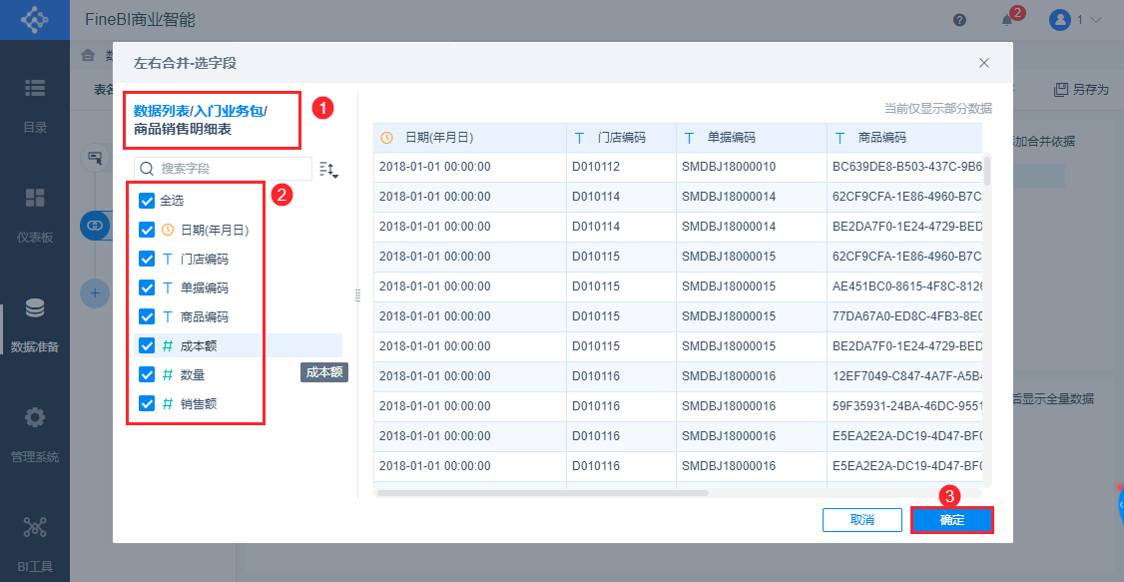
Task: Click the 取消 button
Action: point(861,520)
